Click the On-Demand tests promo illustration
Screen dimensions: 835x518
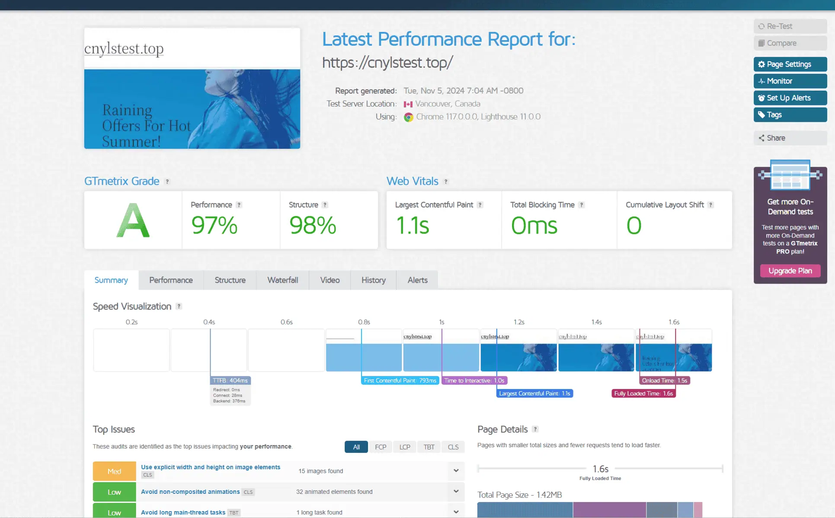pos(790,175)
